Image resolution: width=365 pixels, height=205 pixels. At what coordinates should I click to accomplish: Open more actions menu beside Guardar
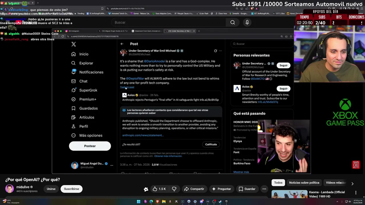[264, 189]
